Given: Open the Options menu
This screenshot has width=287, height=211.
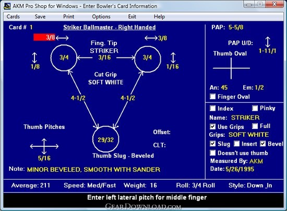Looking at the screenshot, I should click(101, 17).
